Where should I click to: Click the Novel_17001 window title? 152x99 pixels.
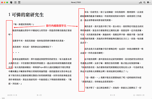pyautogui.click(x=76, y=2)
